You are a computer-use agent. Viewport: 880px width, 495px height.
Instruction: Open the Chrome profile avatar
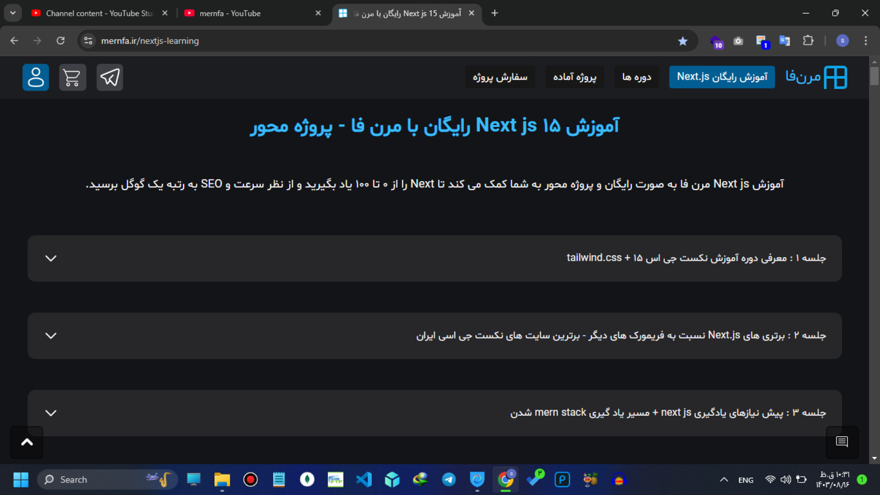(842, 41)
